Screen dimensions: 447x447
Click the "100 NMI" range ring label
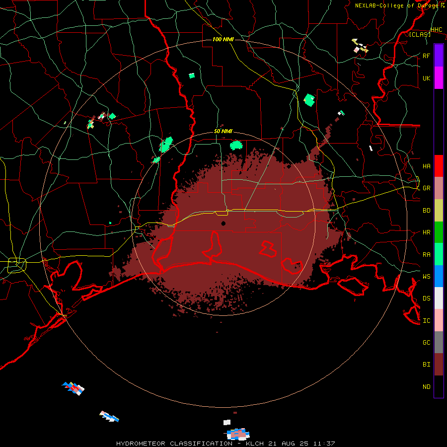coord(223,39)
